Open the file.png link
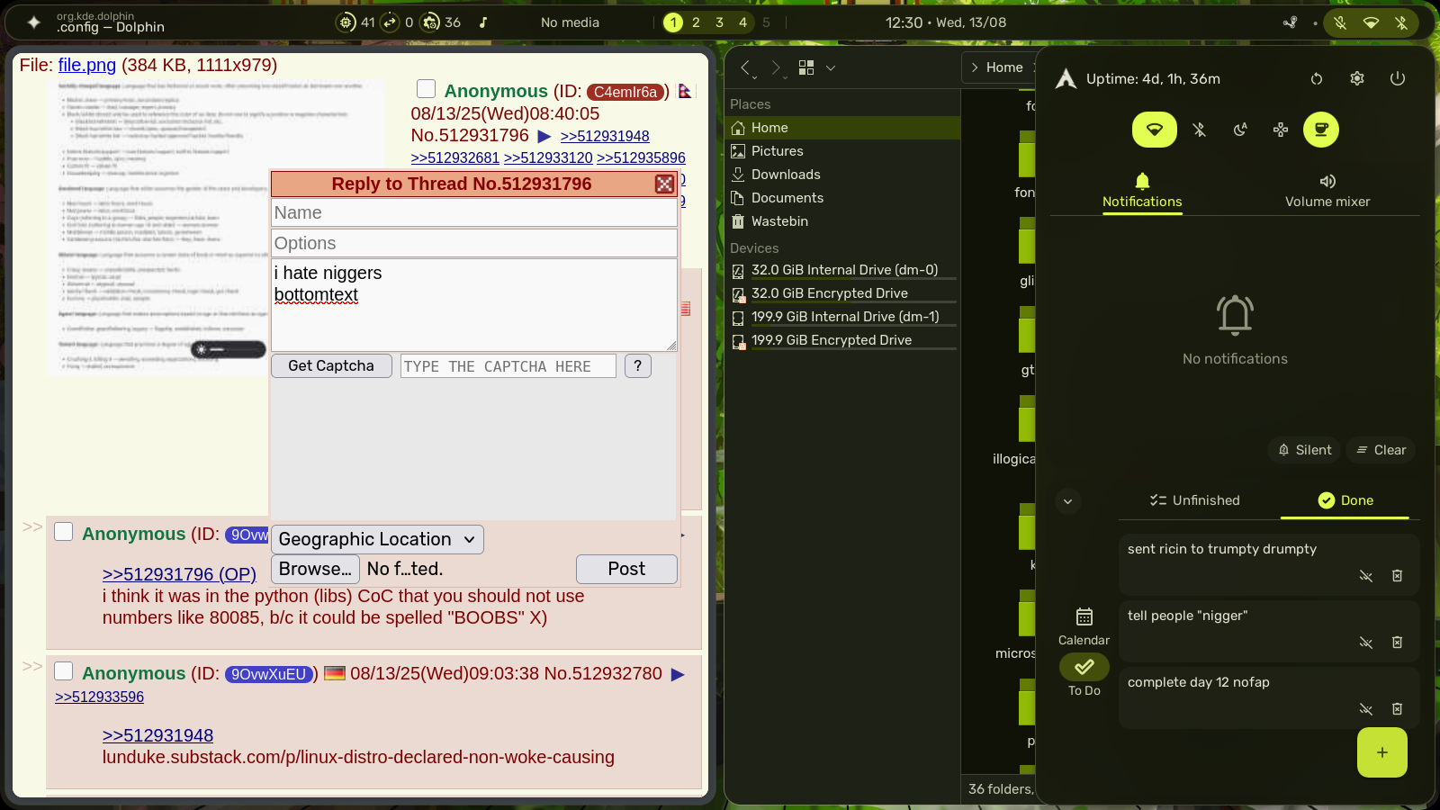The image size is (1440, 810). coord(87,65)
